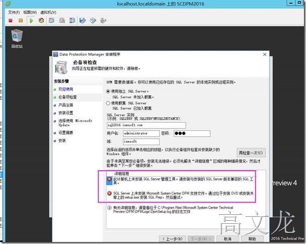Viewport: 306px width, 244px height.
Task: Click the CD/DVD connect toolbar icon
Action: coord(93,20)
